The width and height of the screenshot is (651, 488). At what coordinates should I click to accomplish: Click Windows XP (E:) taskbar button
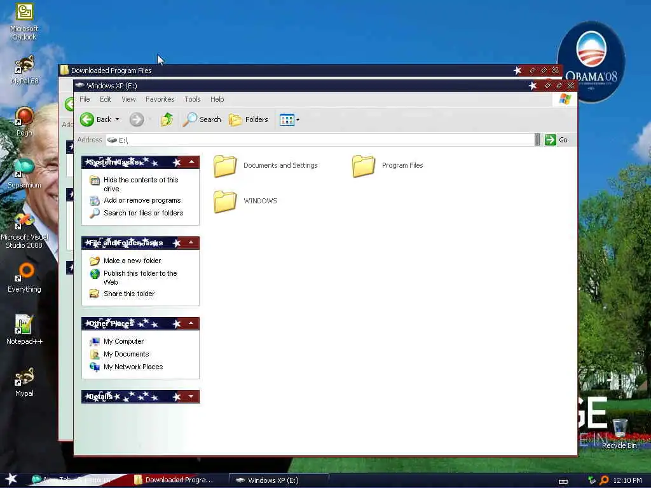tap(278, 480)
